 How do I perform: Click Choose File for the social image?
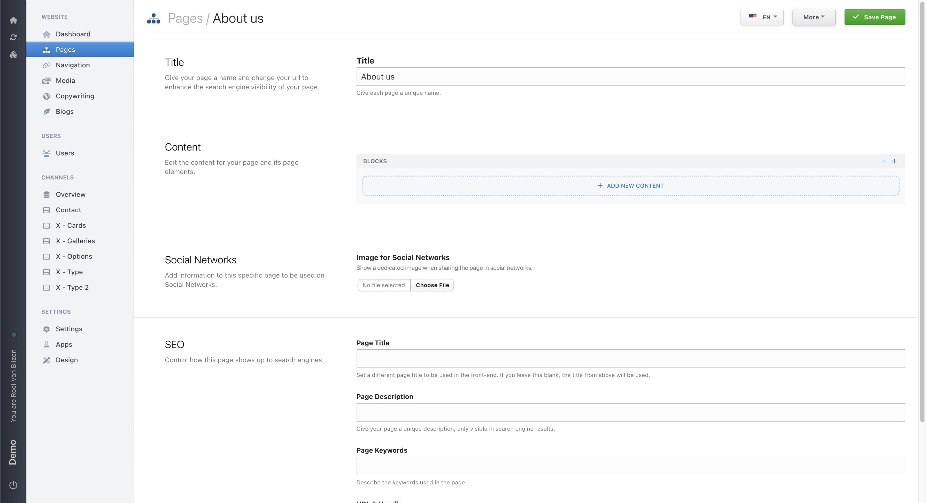point(432,285)
